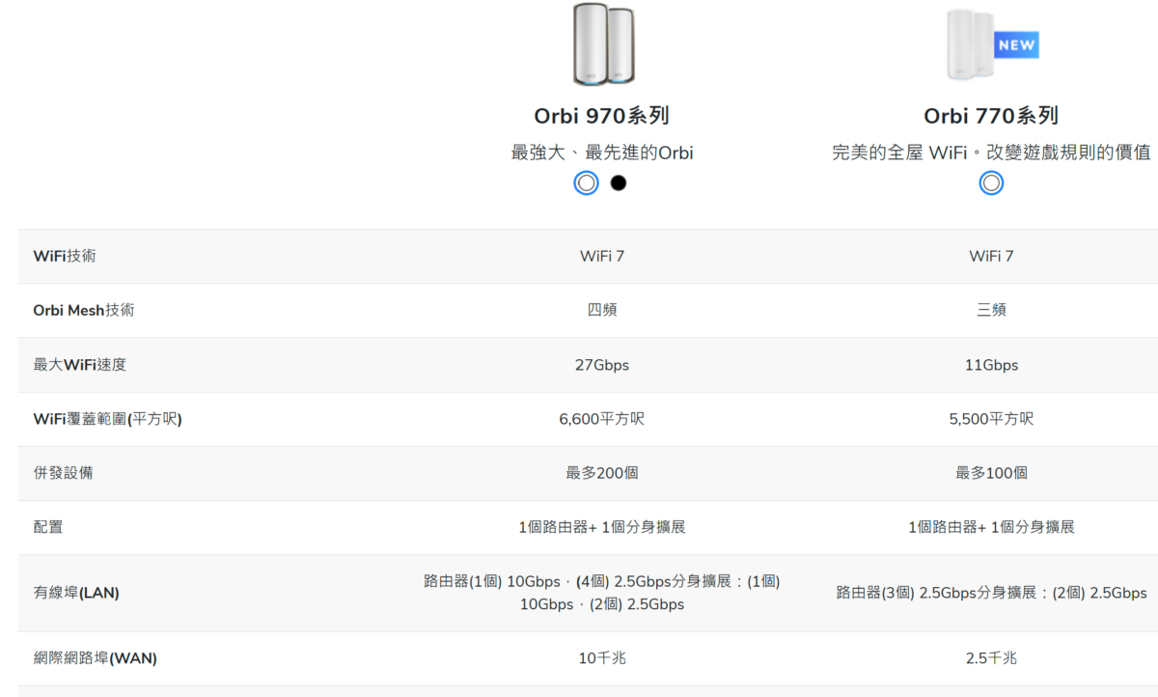Select the white color option for Orbi 970
Screen dimensions: 1158x697
point(586,182)
